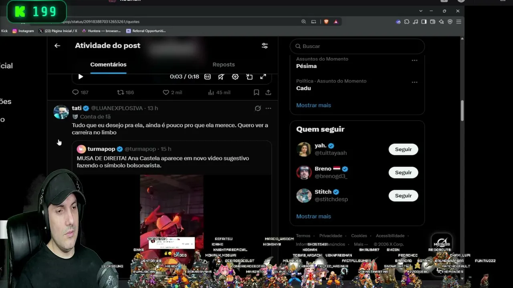Repost the post with 186 reposts
This screenshot has height=288, width=513.
click(125, 92)
